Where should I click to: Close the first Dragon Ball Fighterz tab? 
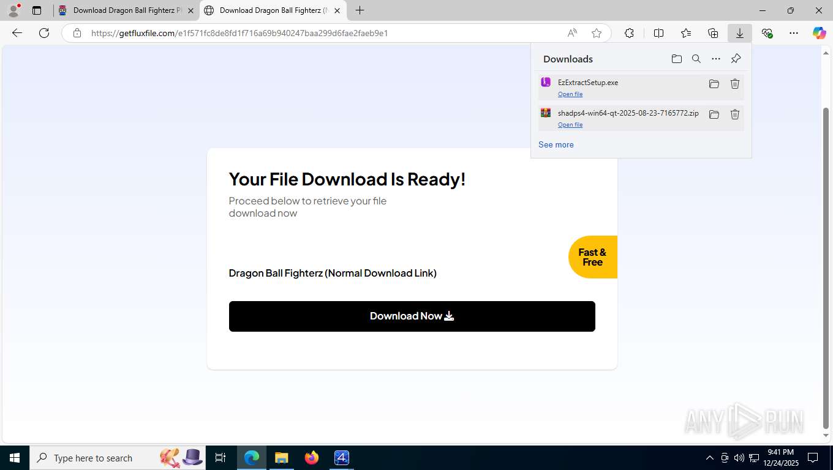(x=190, y=10)
